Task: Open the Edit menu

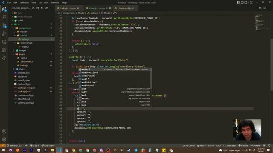Action: click(15, 3)
